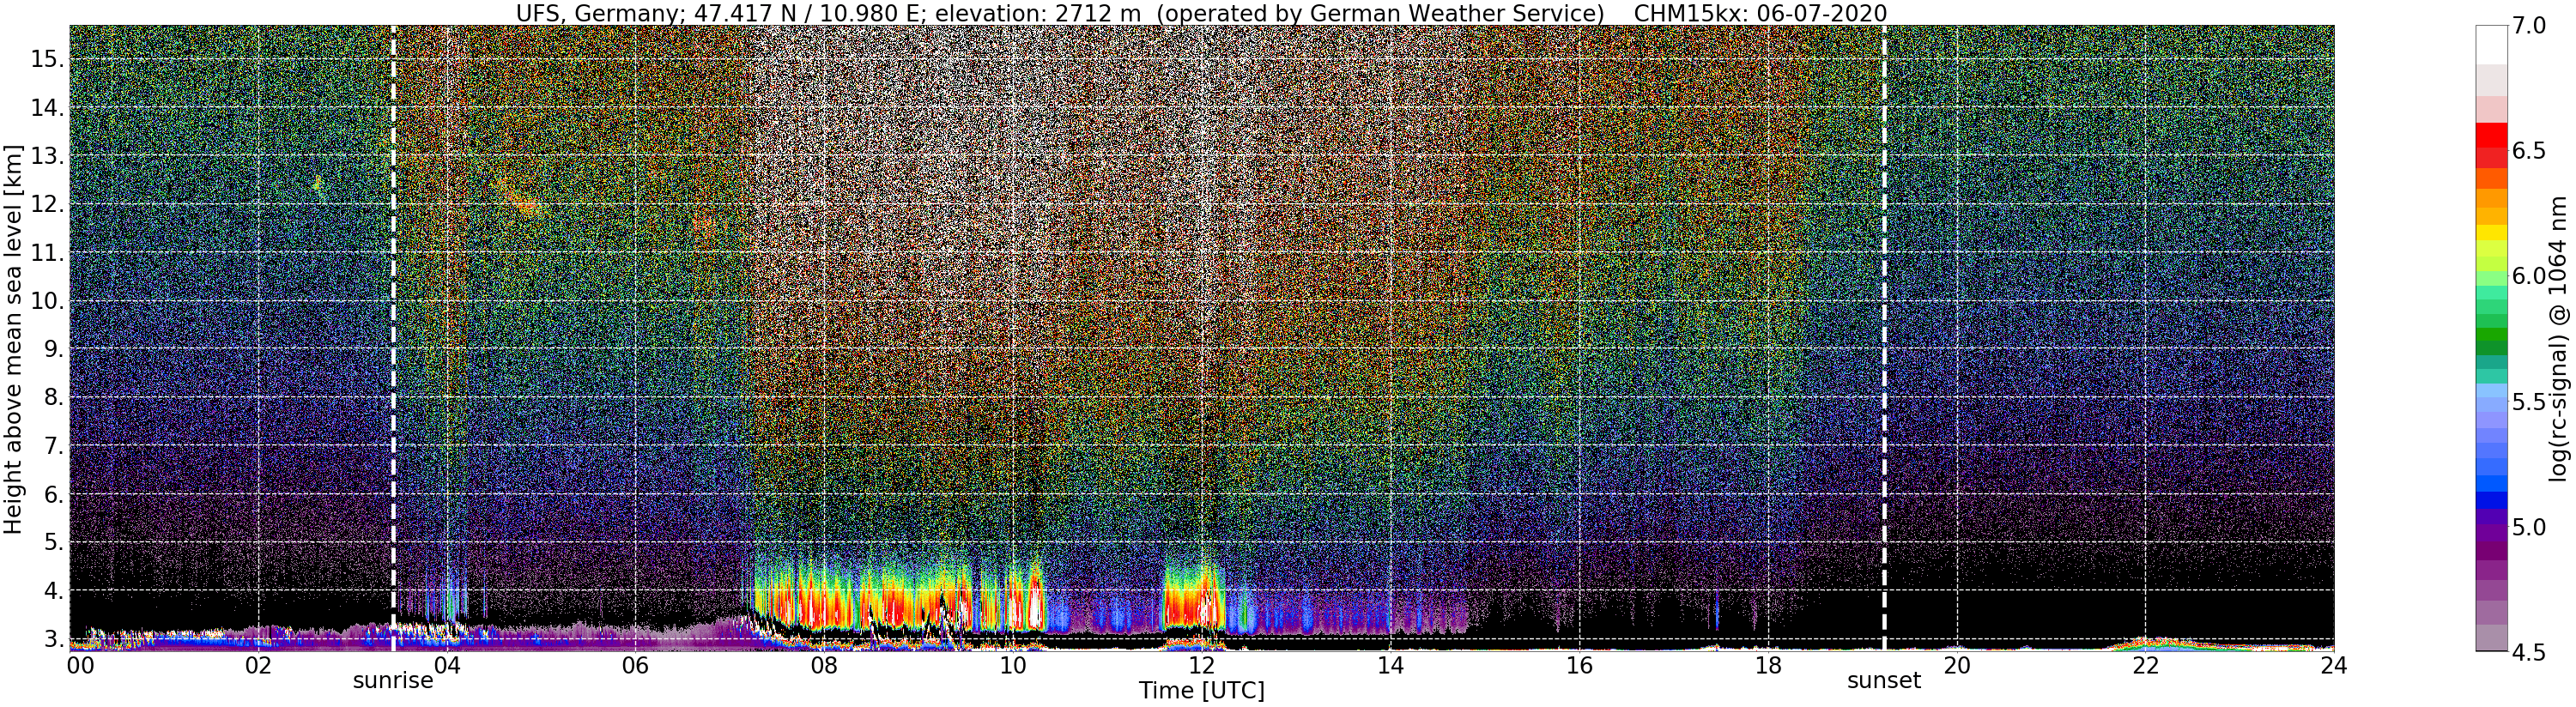The width and height of the screenshot is (2576, 707).
Task: Click the height axis tick '4.'
Action: [x=53, y=591]
